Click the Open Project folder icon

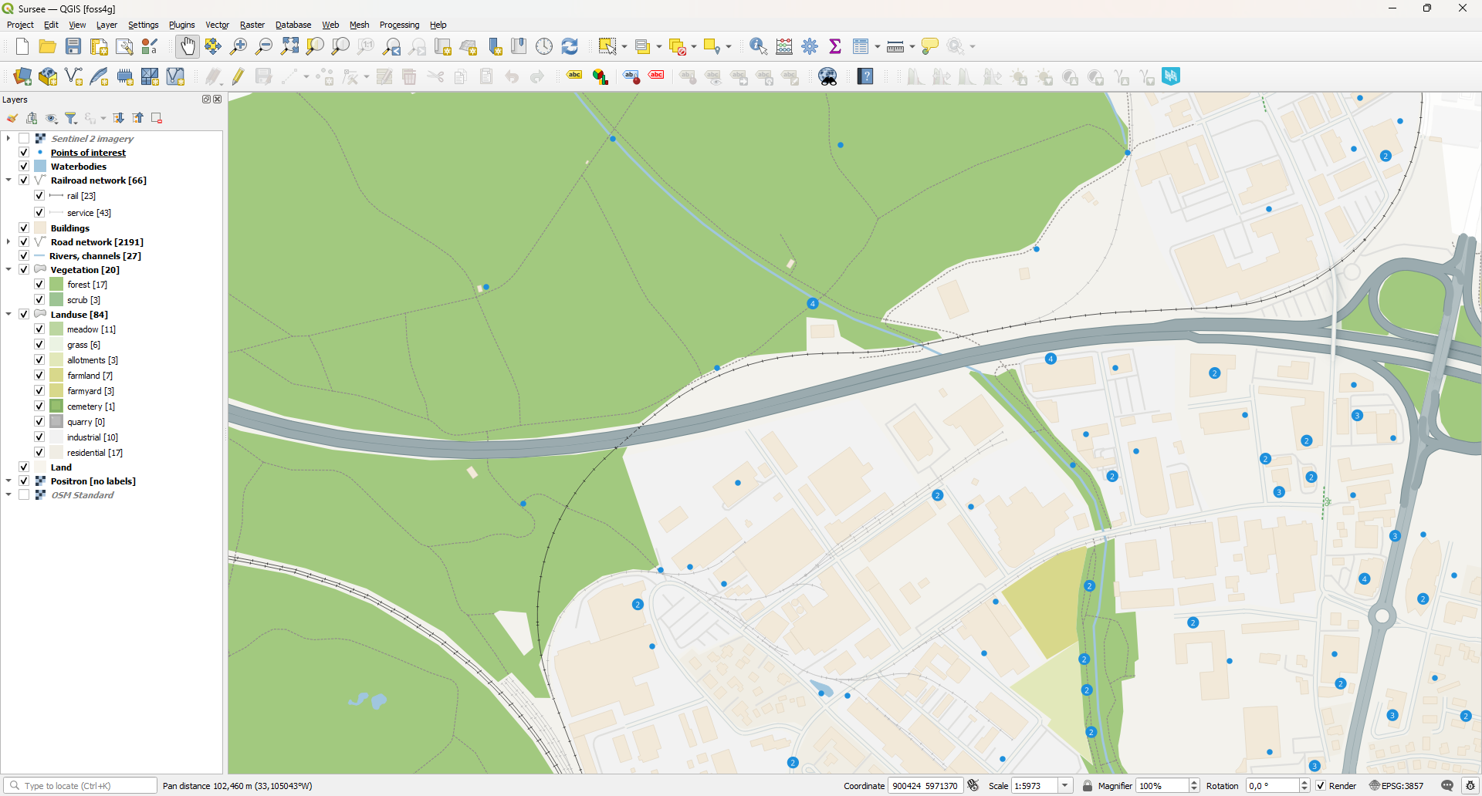48,46
